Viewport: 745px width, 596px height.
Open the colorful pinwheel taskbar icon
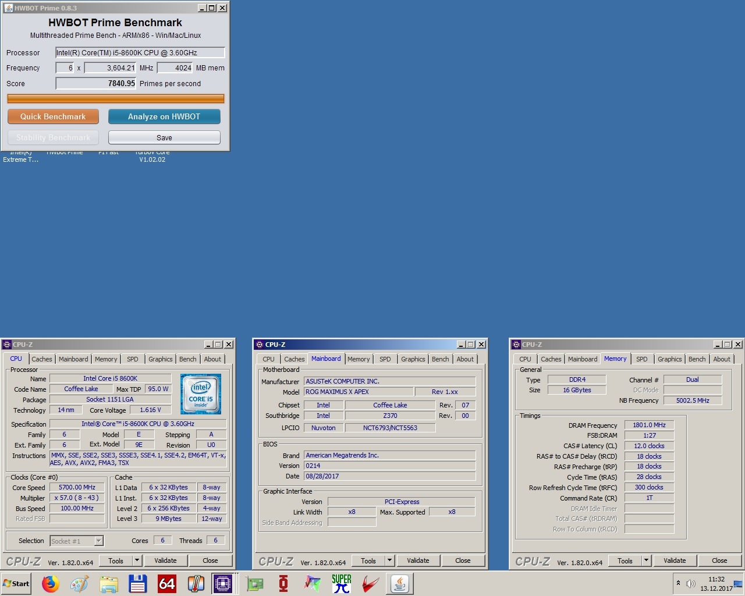[313, 583]
